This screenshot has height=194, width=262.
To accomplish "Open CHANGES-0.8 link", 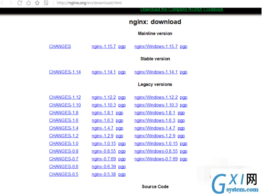I will click(63, 151).
